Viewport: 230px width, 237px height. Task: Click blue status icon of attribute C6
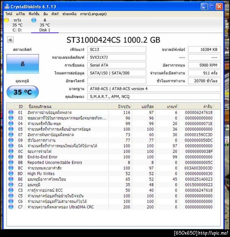coord(11,201)
